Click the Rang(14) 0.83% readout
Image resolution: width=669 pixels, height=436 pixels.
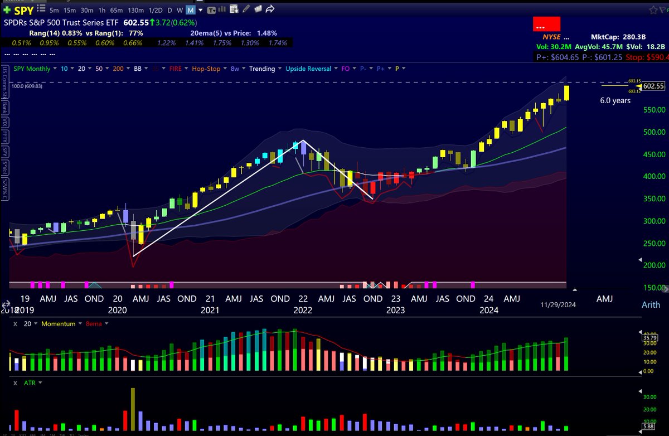pyautogui.click(x=56, y=33)
